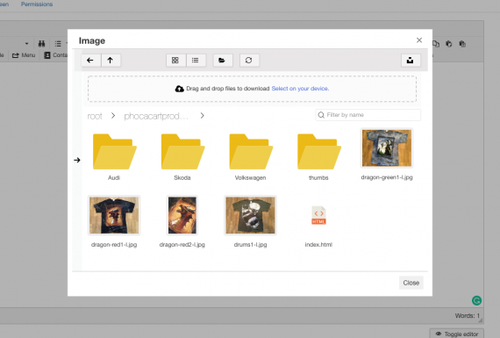Select the index.html file icon
This screenshot has height=338, width=500.
point(318,215)
